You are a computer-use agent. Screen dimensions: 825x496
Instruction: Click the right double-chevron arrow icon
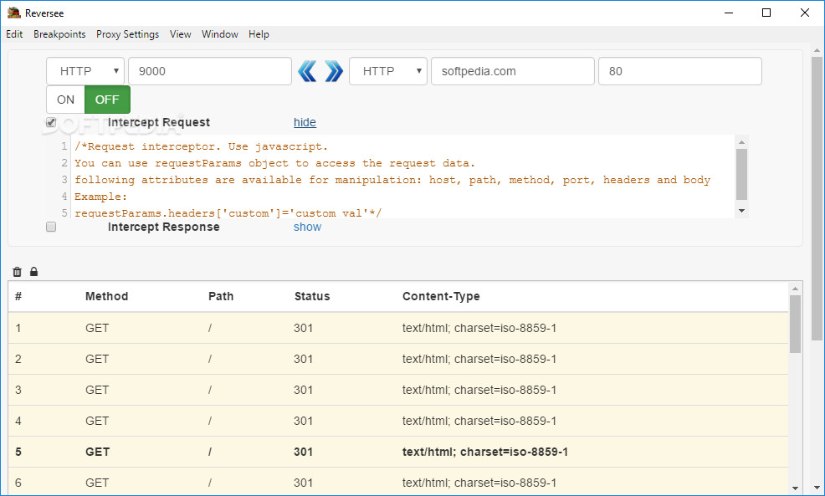pyautogui.click(x=334, y=71)
